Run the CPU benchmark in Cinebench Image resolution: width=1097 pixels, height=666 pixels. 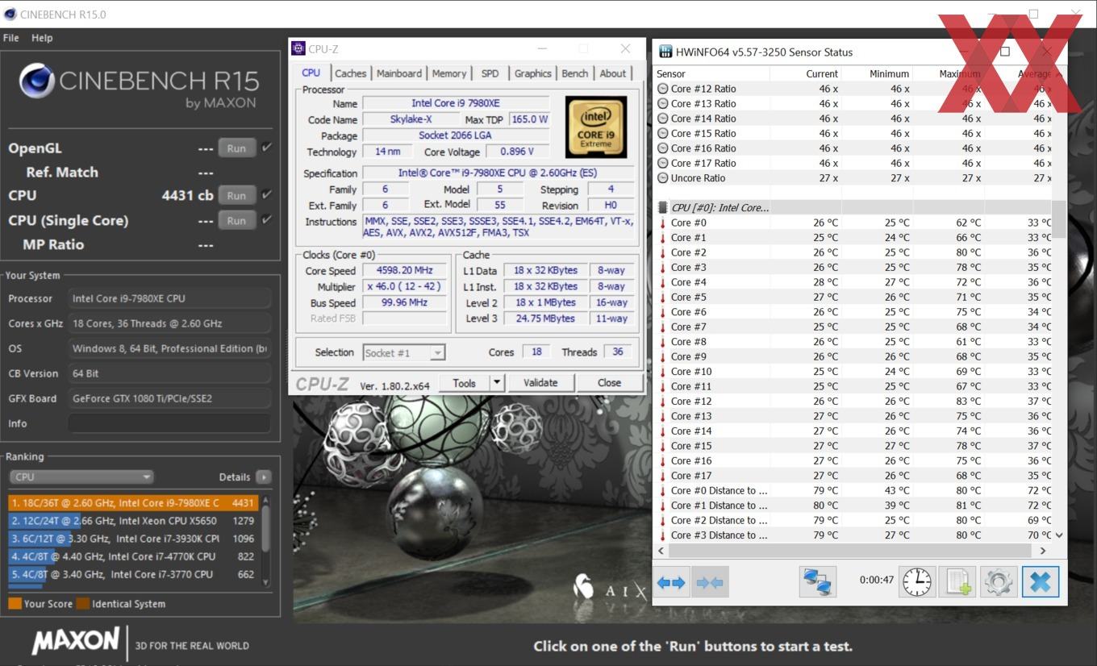pyautogui.click(x=236, y=195)
